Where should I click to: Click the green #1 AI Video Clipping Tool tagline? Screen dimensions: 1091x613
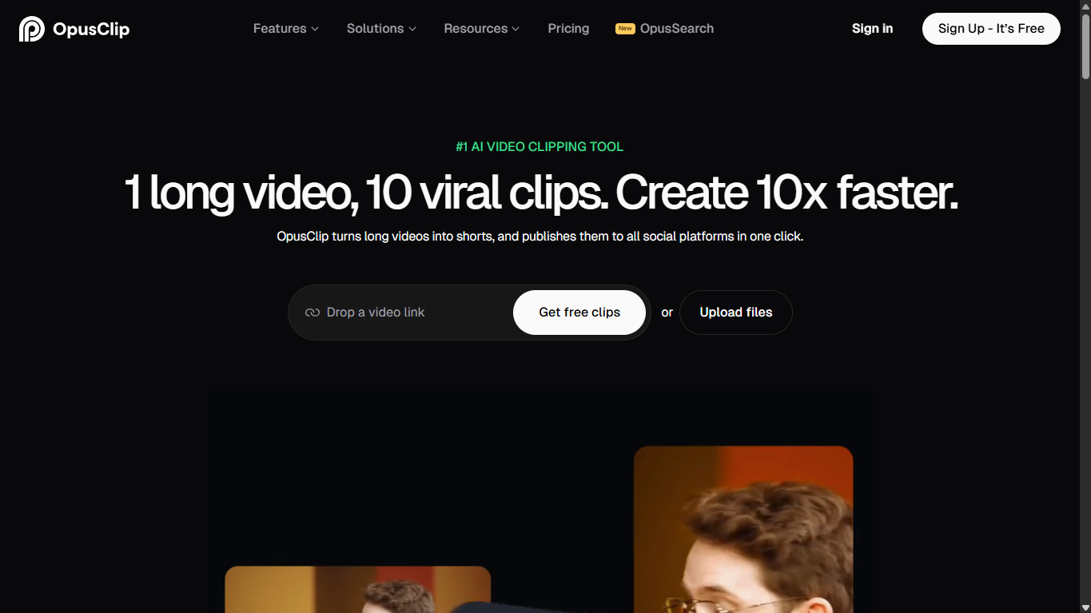click(x=540, y=147)
